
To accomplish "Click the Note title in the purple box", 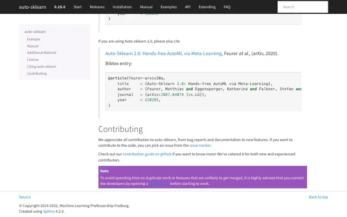I will (x=104, y=171).
